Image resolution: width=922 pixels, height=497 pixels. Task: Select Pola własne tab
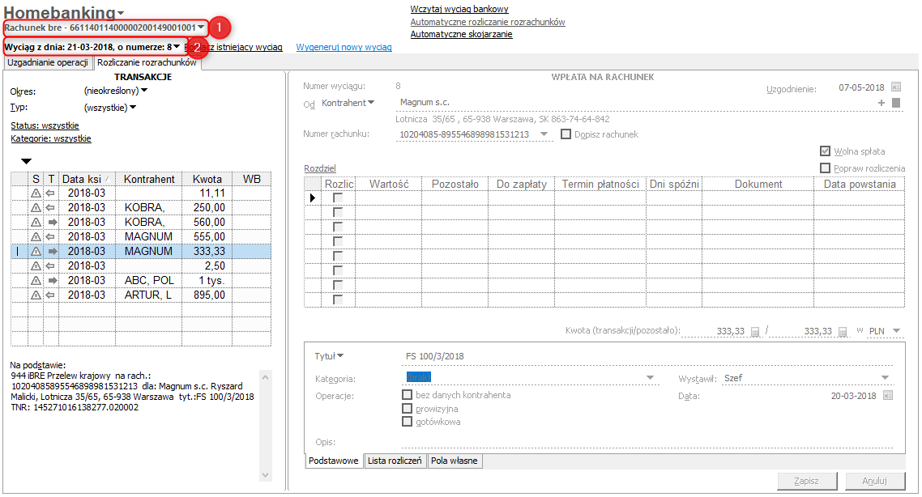454,461
